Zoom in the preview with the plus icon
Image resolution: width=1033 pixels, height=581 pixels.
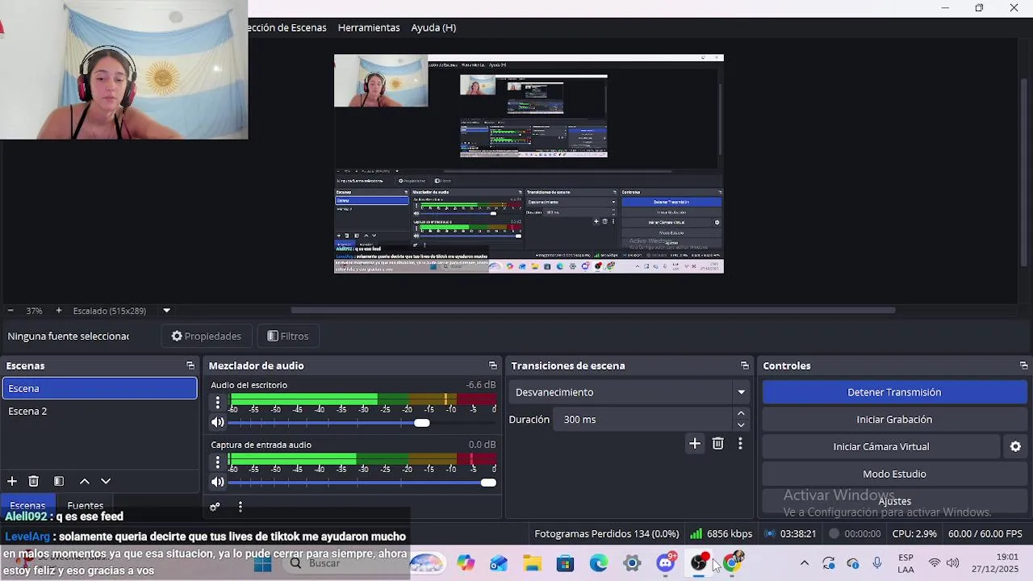click(x=58, y=311)
